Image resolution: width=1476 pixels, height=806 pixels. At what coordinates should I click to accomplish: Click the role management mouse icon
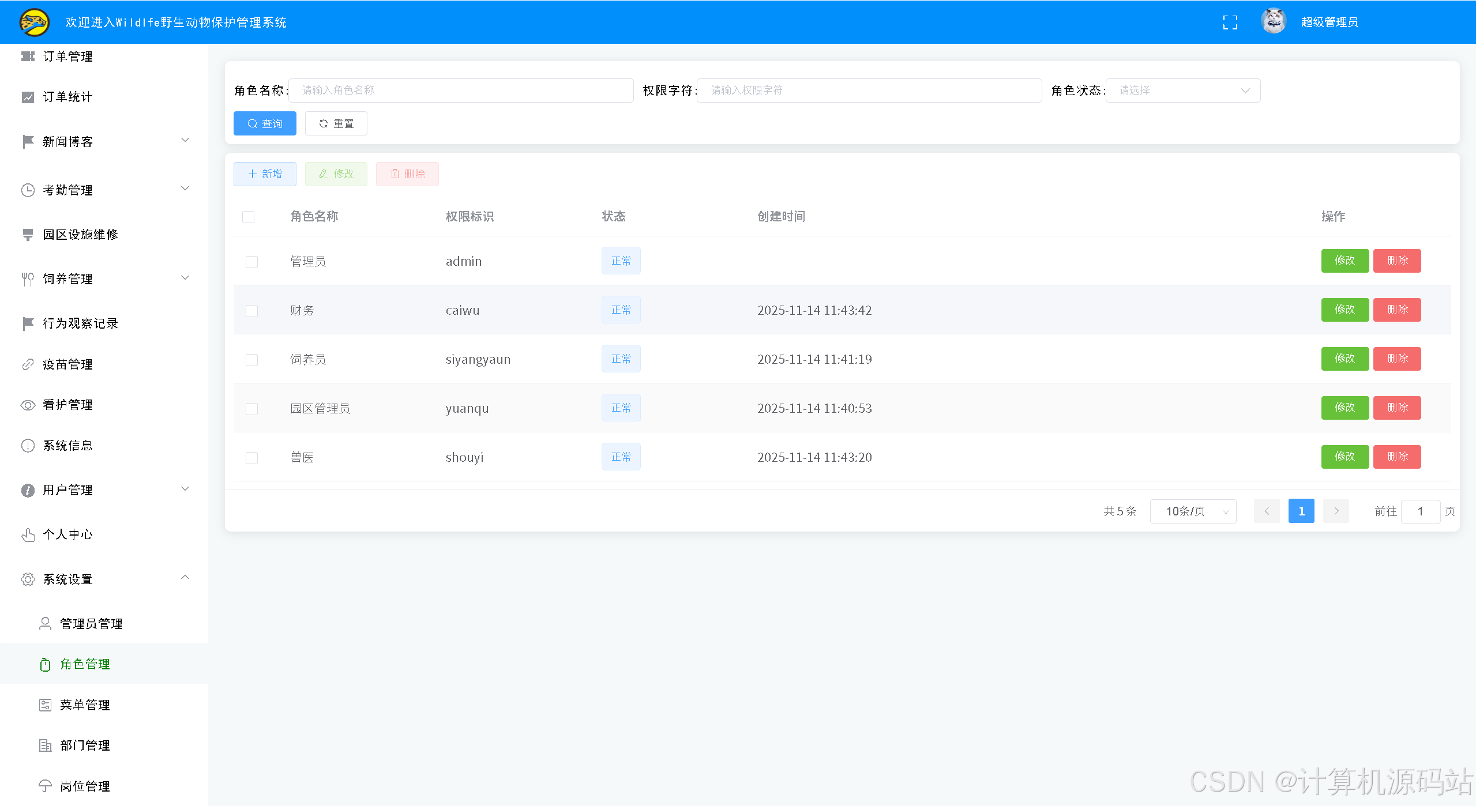(45, 664)
